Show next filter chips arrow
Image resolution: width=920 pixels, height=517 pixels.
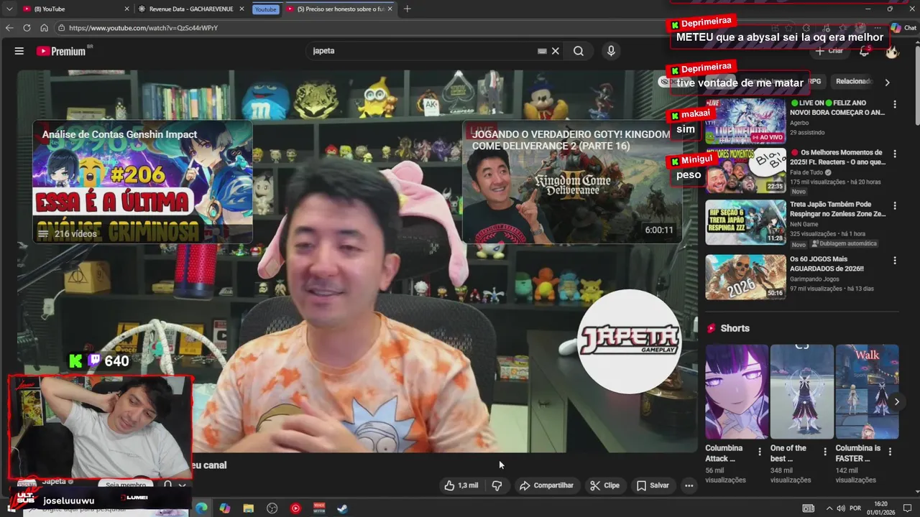(887, 83)
